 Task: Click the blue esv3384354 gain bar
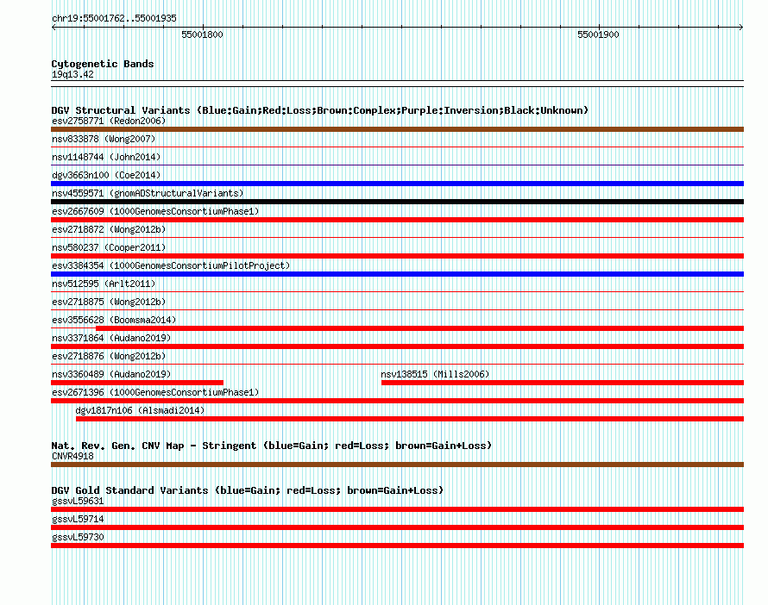397,274
